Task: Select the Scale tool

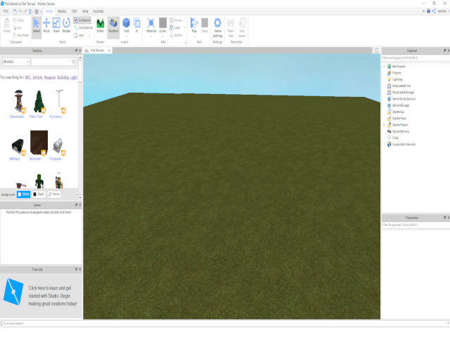Action: (x=56, y=25)
